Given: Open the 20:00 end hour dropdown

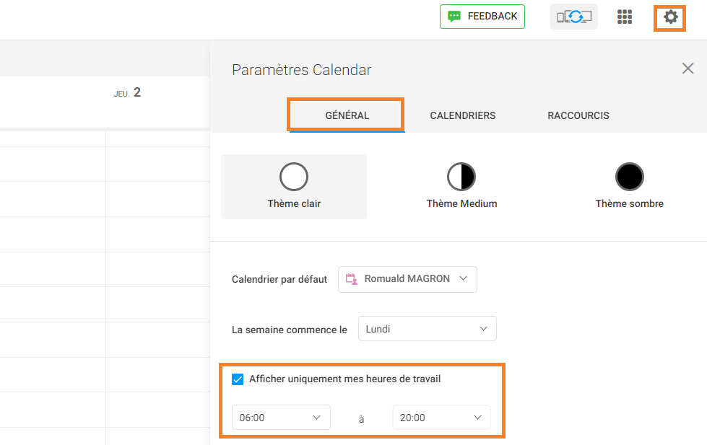Looking at the screenshot, I should click(441, 418).
